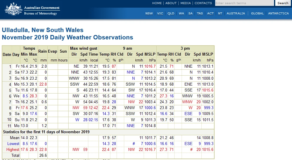292x160 pixels.
Task: Click the 'November 2019 Daily Weather Observations' heading
Action: click(x=67, y=37)
